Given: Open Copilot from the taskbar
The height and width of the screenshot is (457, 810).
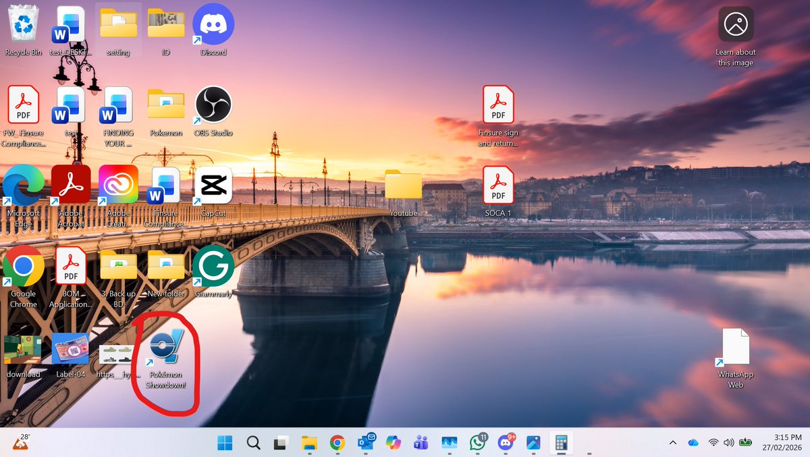Looking at the screenshot, I should click(x=393, y=443).
